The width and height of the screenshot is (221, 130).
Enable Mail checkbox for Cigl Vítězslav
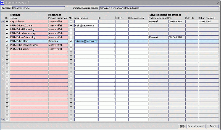coord(71,22)
